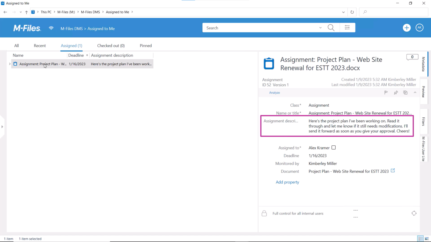The height and width of the screenshot is (242, 431).
Task: Pin the assignment using the pin icon
Action: (x=396, y=92)
